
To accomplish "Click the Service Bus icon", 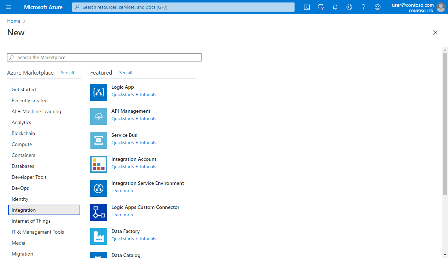I will (x=98, y=140).
